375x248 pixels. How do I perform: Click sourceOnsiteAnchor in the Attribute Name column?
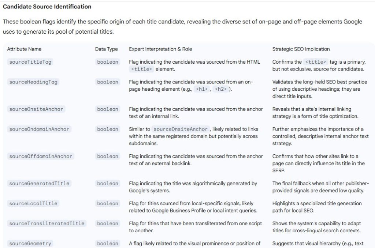pos(36,109)
